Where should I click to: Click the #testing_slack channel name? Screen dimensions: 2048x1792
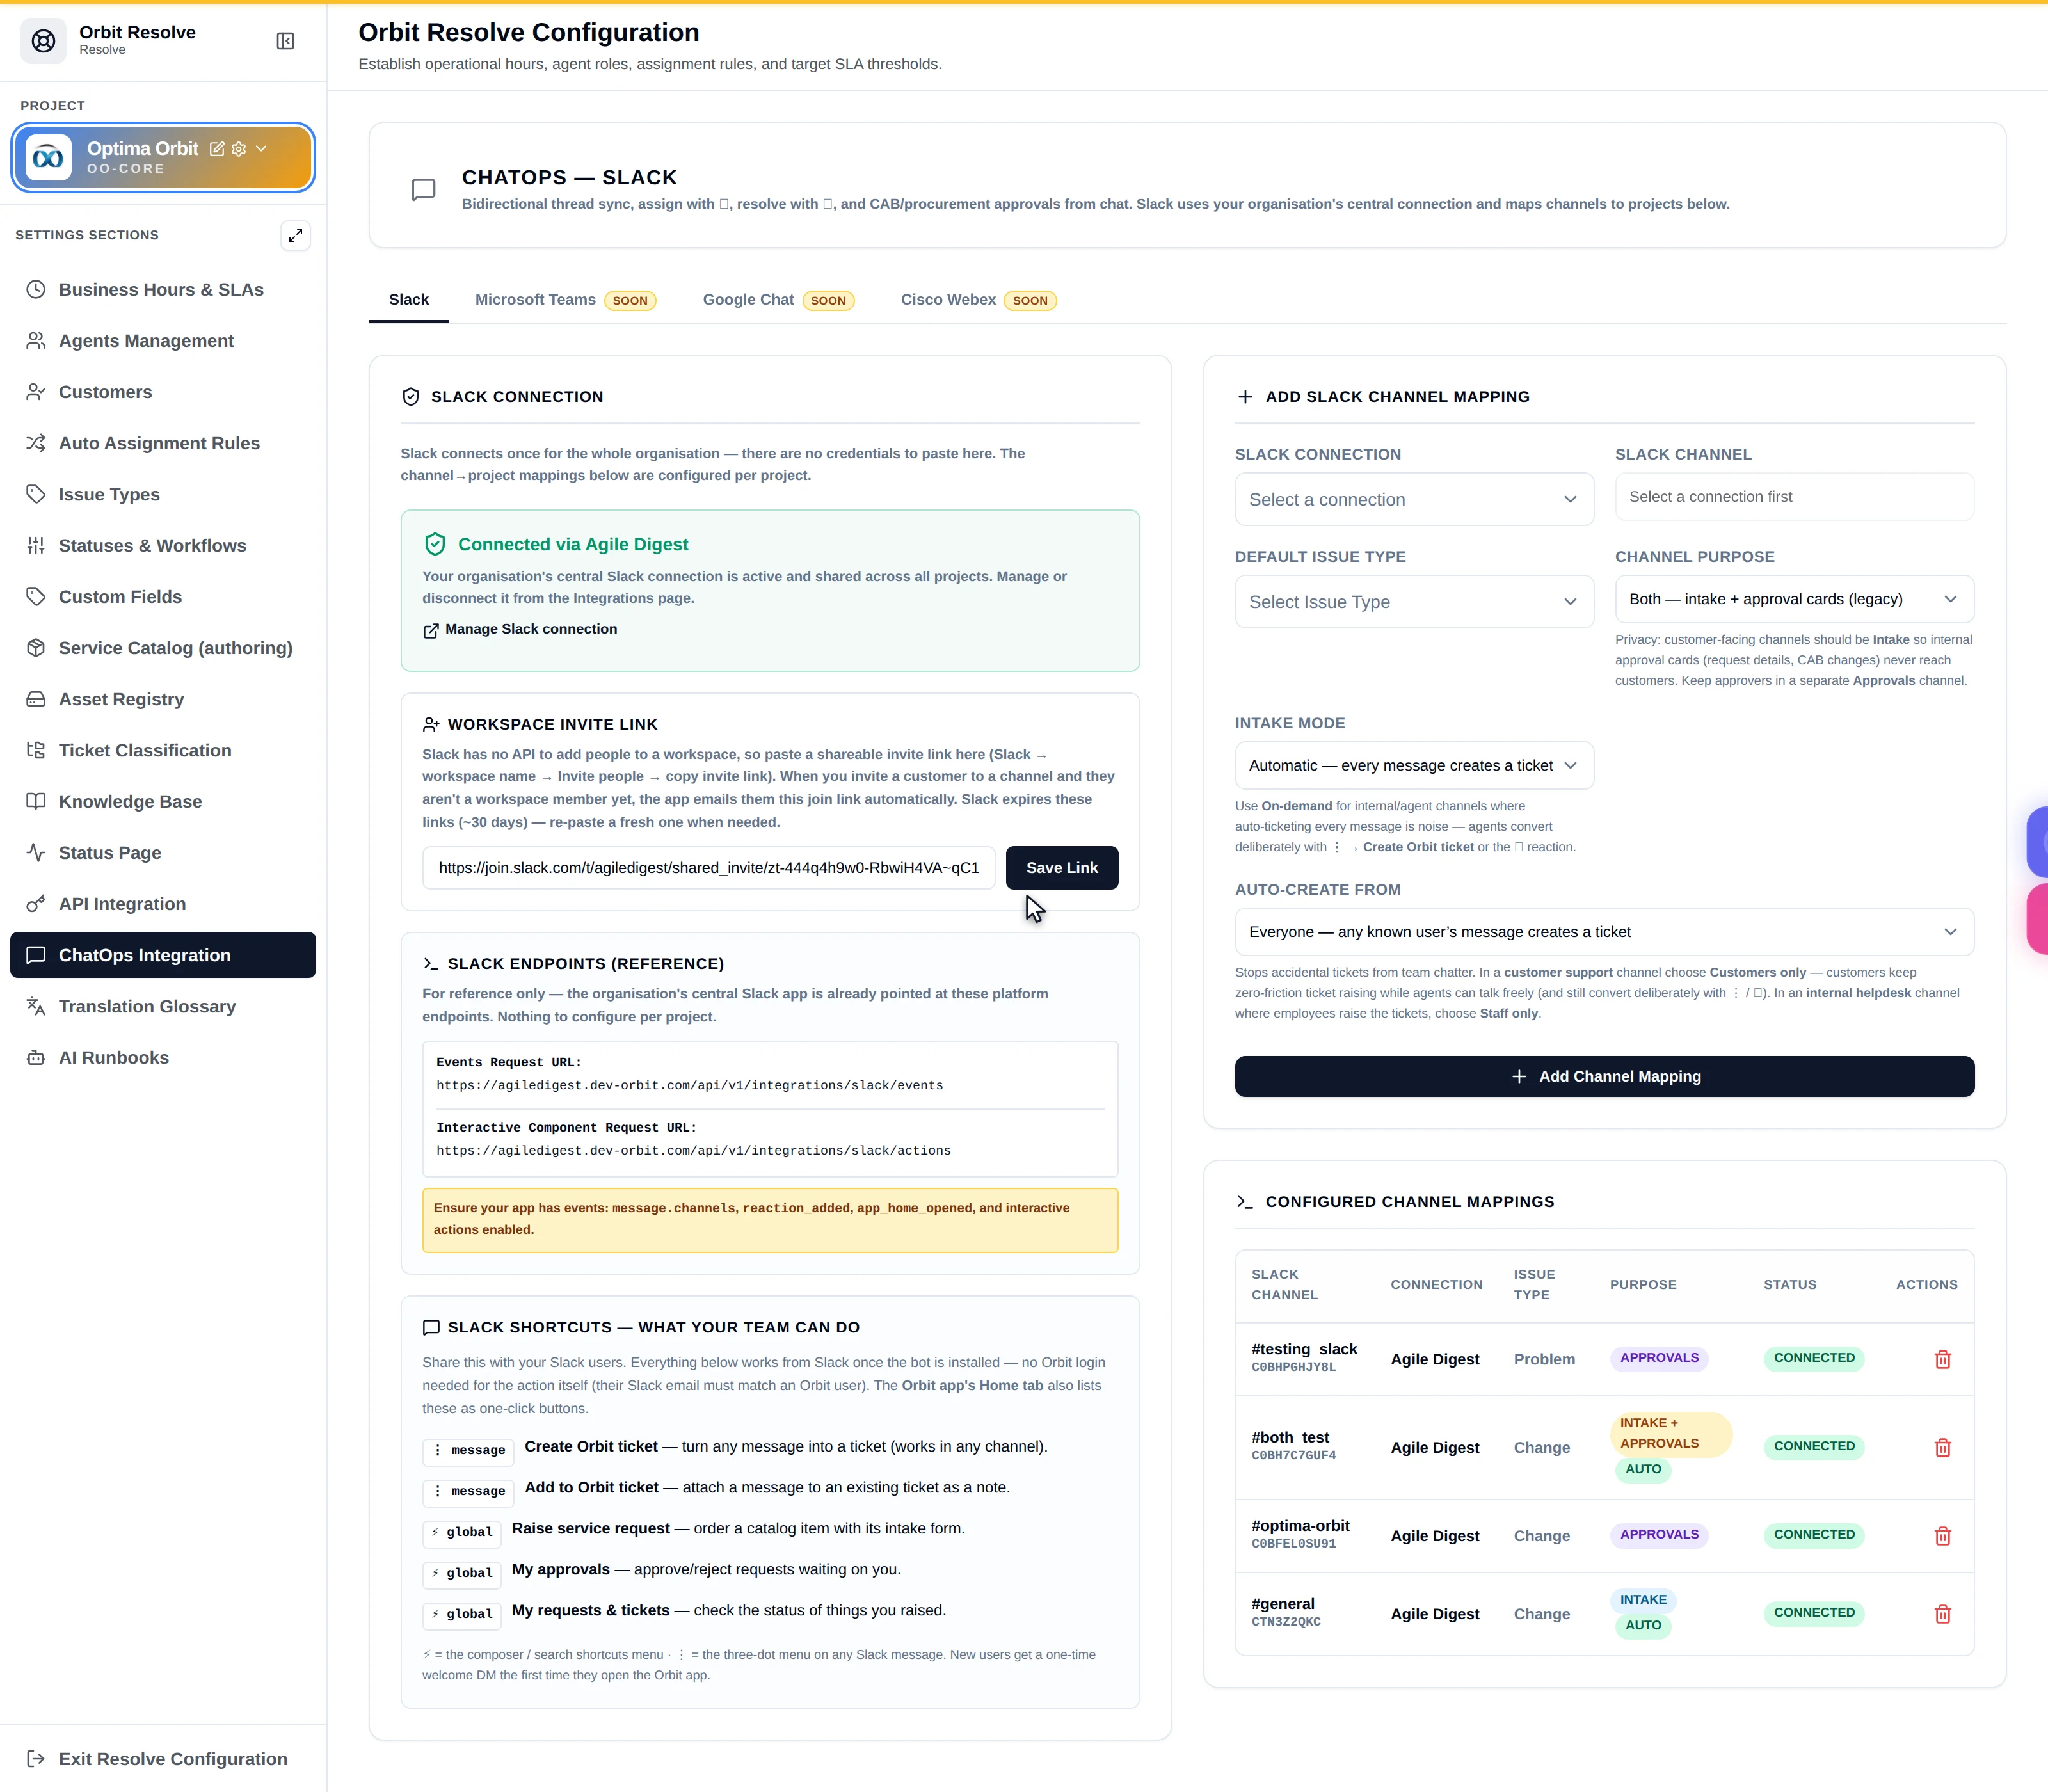(1304, 1349)
